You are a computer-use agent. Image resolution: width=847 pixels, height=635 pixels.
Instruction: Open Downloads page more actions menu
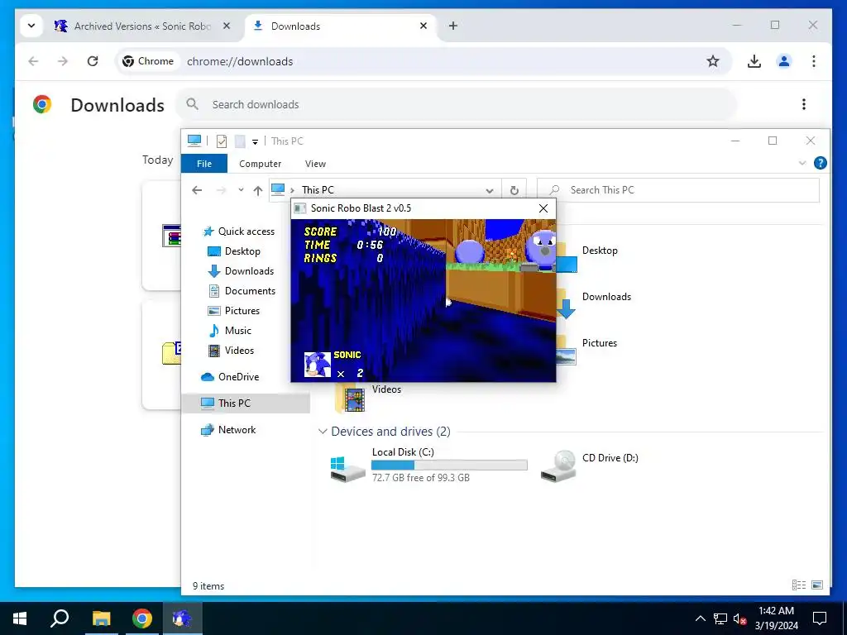[804, 104]
